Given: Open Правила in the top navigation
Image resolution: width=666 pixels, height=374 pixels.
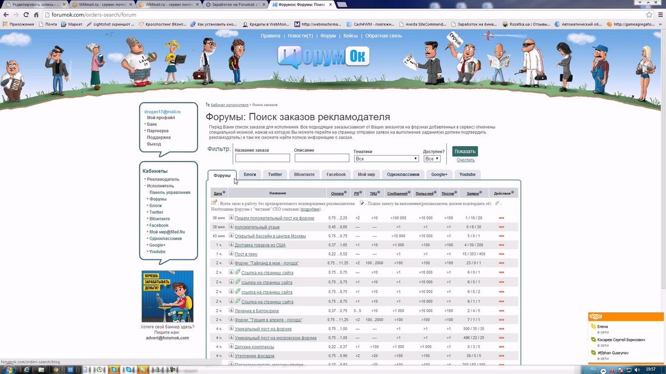Looking at the screenshot, I should (x=270, y=35).
